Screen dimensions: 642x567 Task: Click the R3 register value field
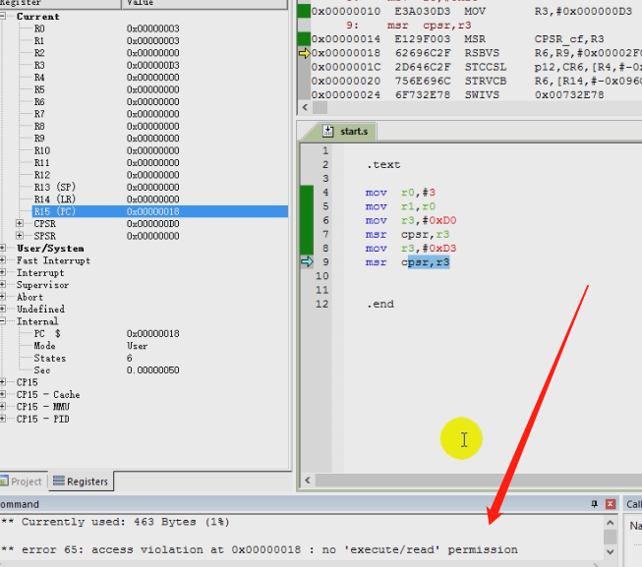152,65
